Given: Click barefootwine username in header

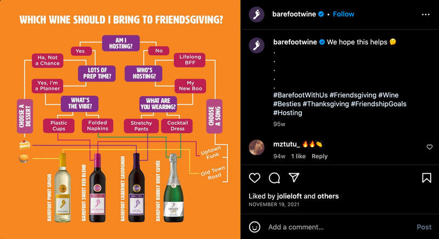Looking at the screenshot, I should [x=294, y=14].
